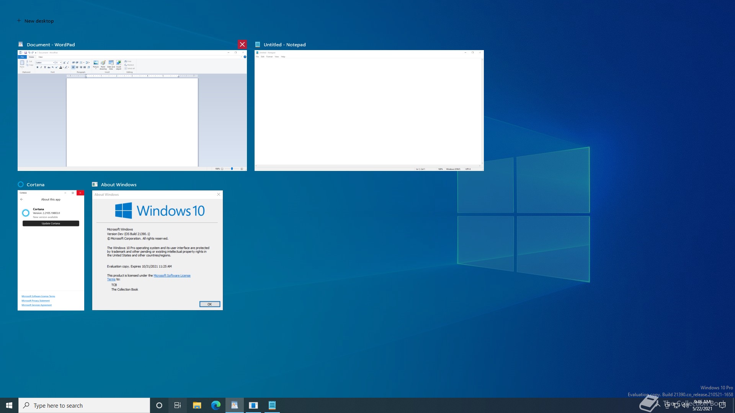
Task: Click OK in the About Windows dialog
Action: point(210,304)
